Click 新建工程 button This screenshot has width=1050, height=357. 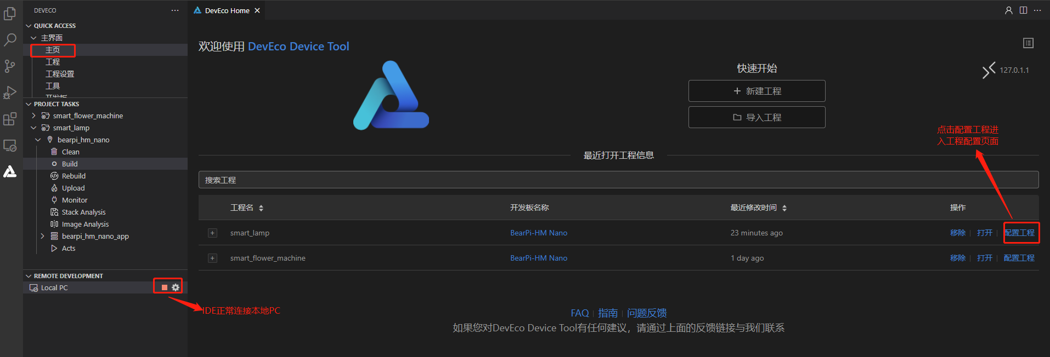coord(757,91)
